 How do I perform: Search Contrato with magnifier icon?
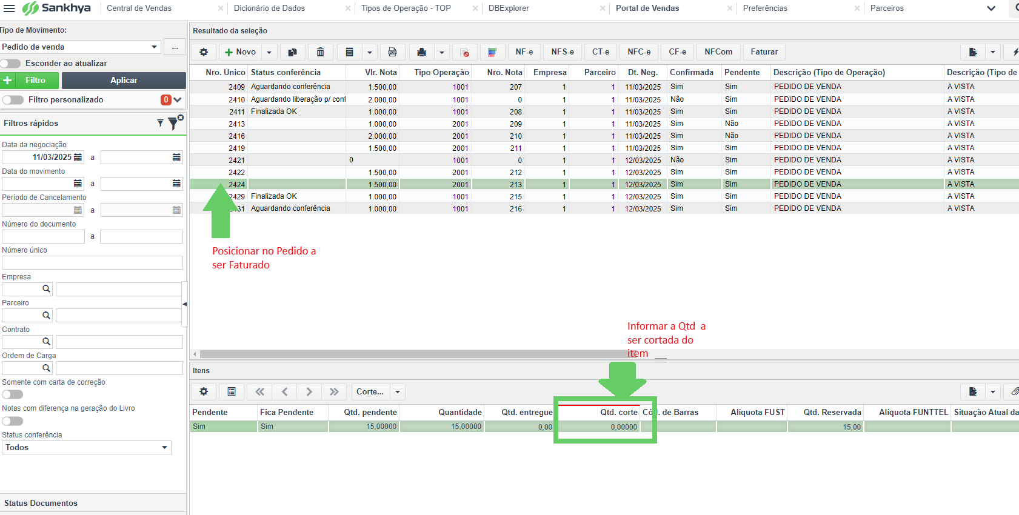46,342
